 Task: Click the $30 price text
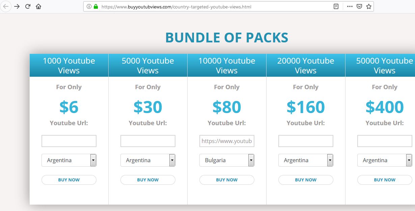[148, 107]
